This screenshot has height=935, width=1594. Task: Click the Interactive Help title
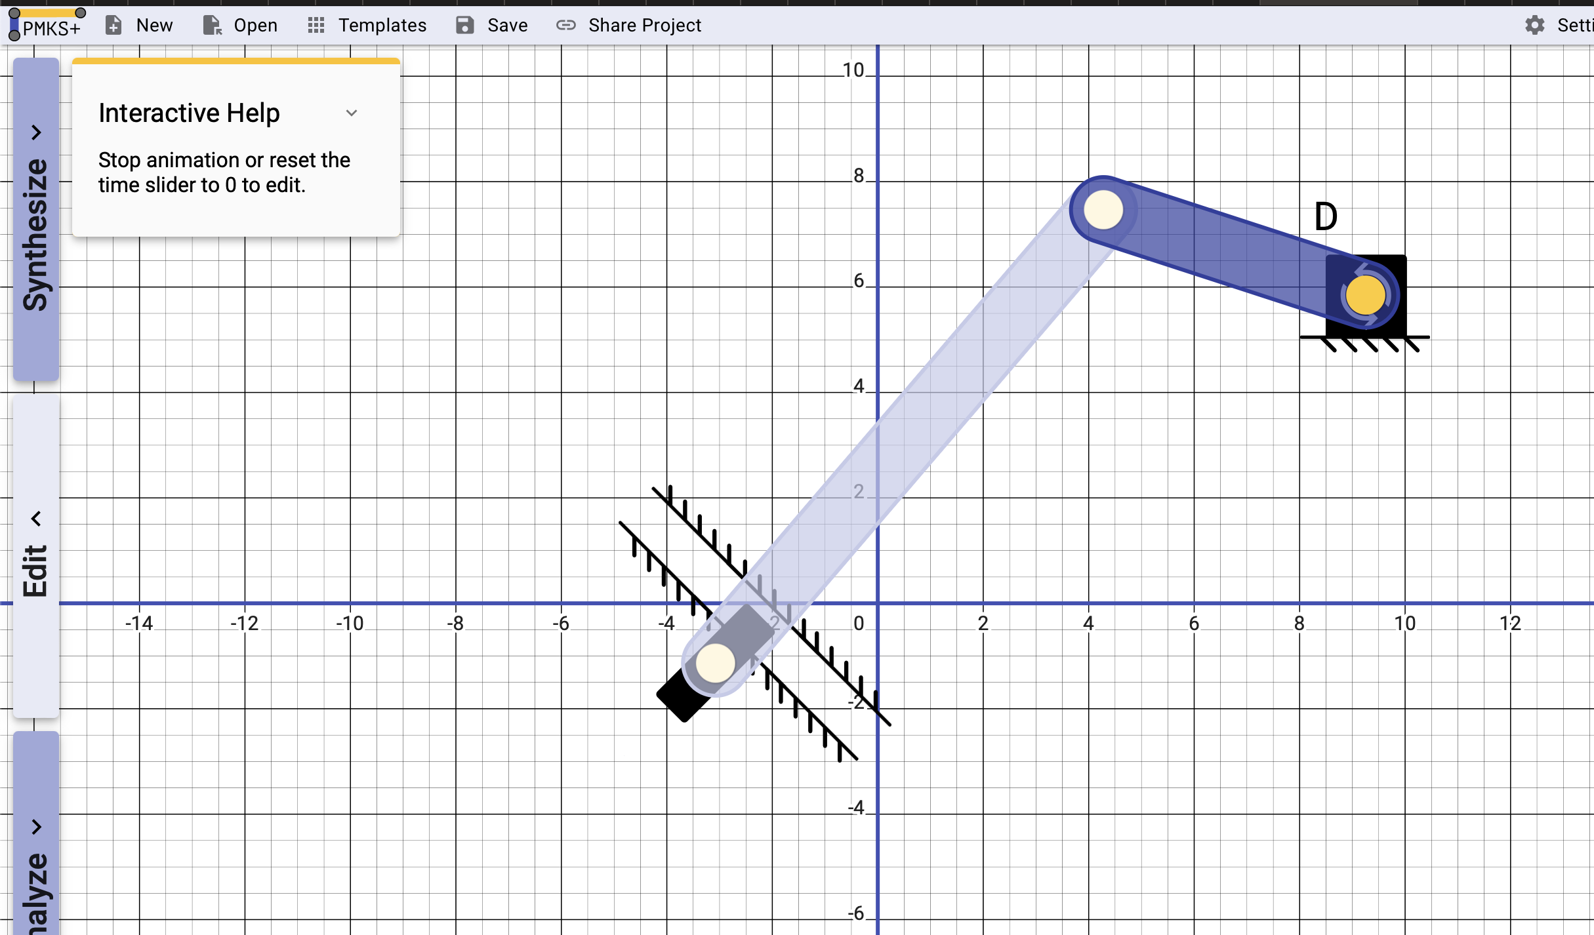click(x=189, y=113)
